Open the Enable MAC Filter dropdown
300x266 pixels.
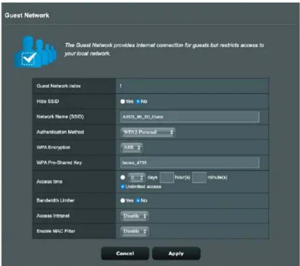pos(134,231)
